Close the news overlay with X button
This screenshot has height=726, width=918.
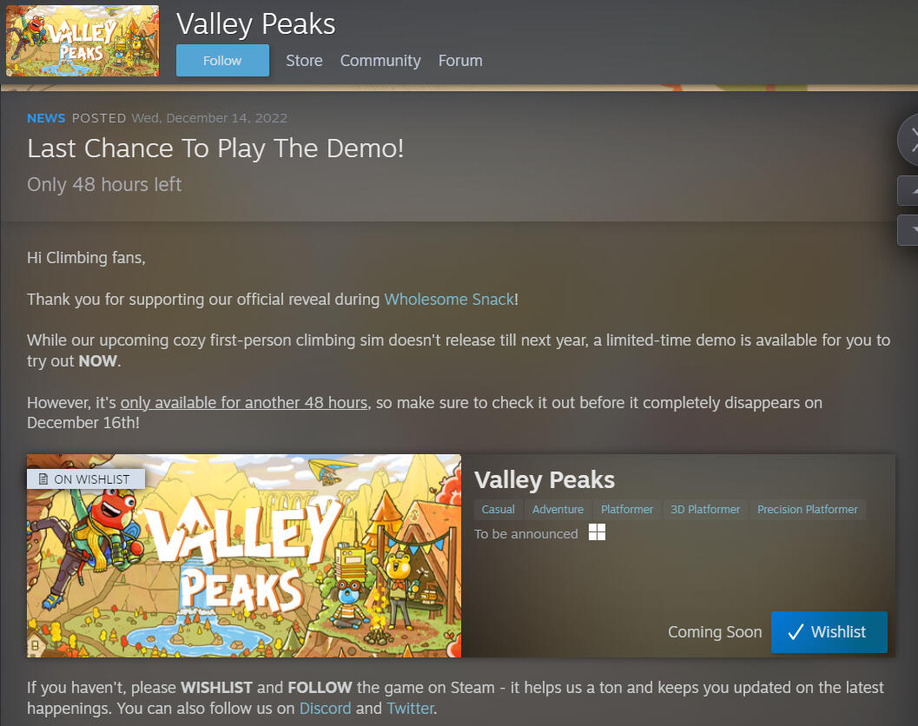[x=910, y=141]
